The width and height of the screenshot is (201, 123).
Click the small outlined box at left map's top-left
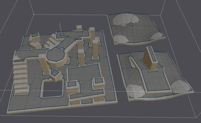coord(35,36)
